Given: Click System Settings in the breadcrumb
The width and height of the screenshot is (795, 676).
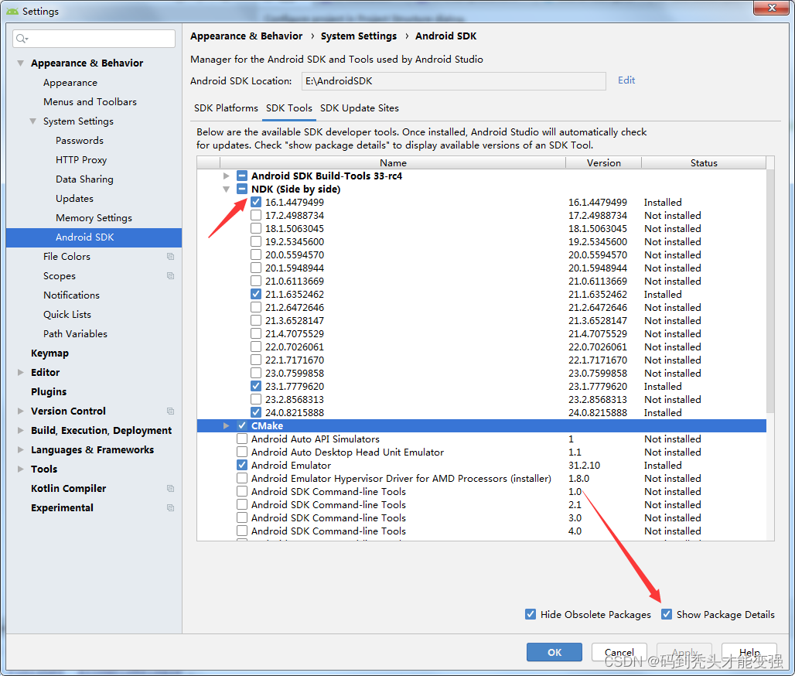Looking at the screenshot, I should (x=359, y=36).
